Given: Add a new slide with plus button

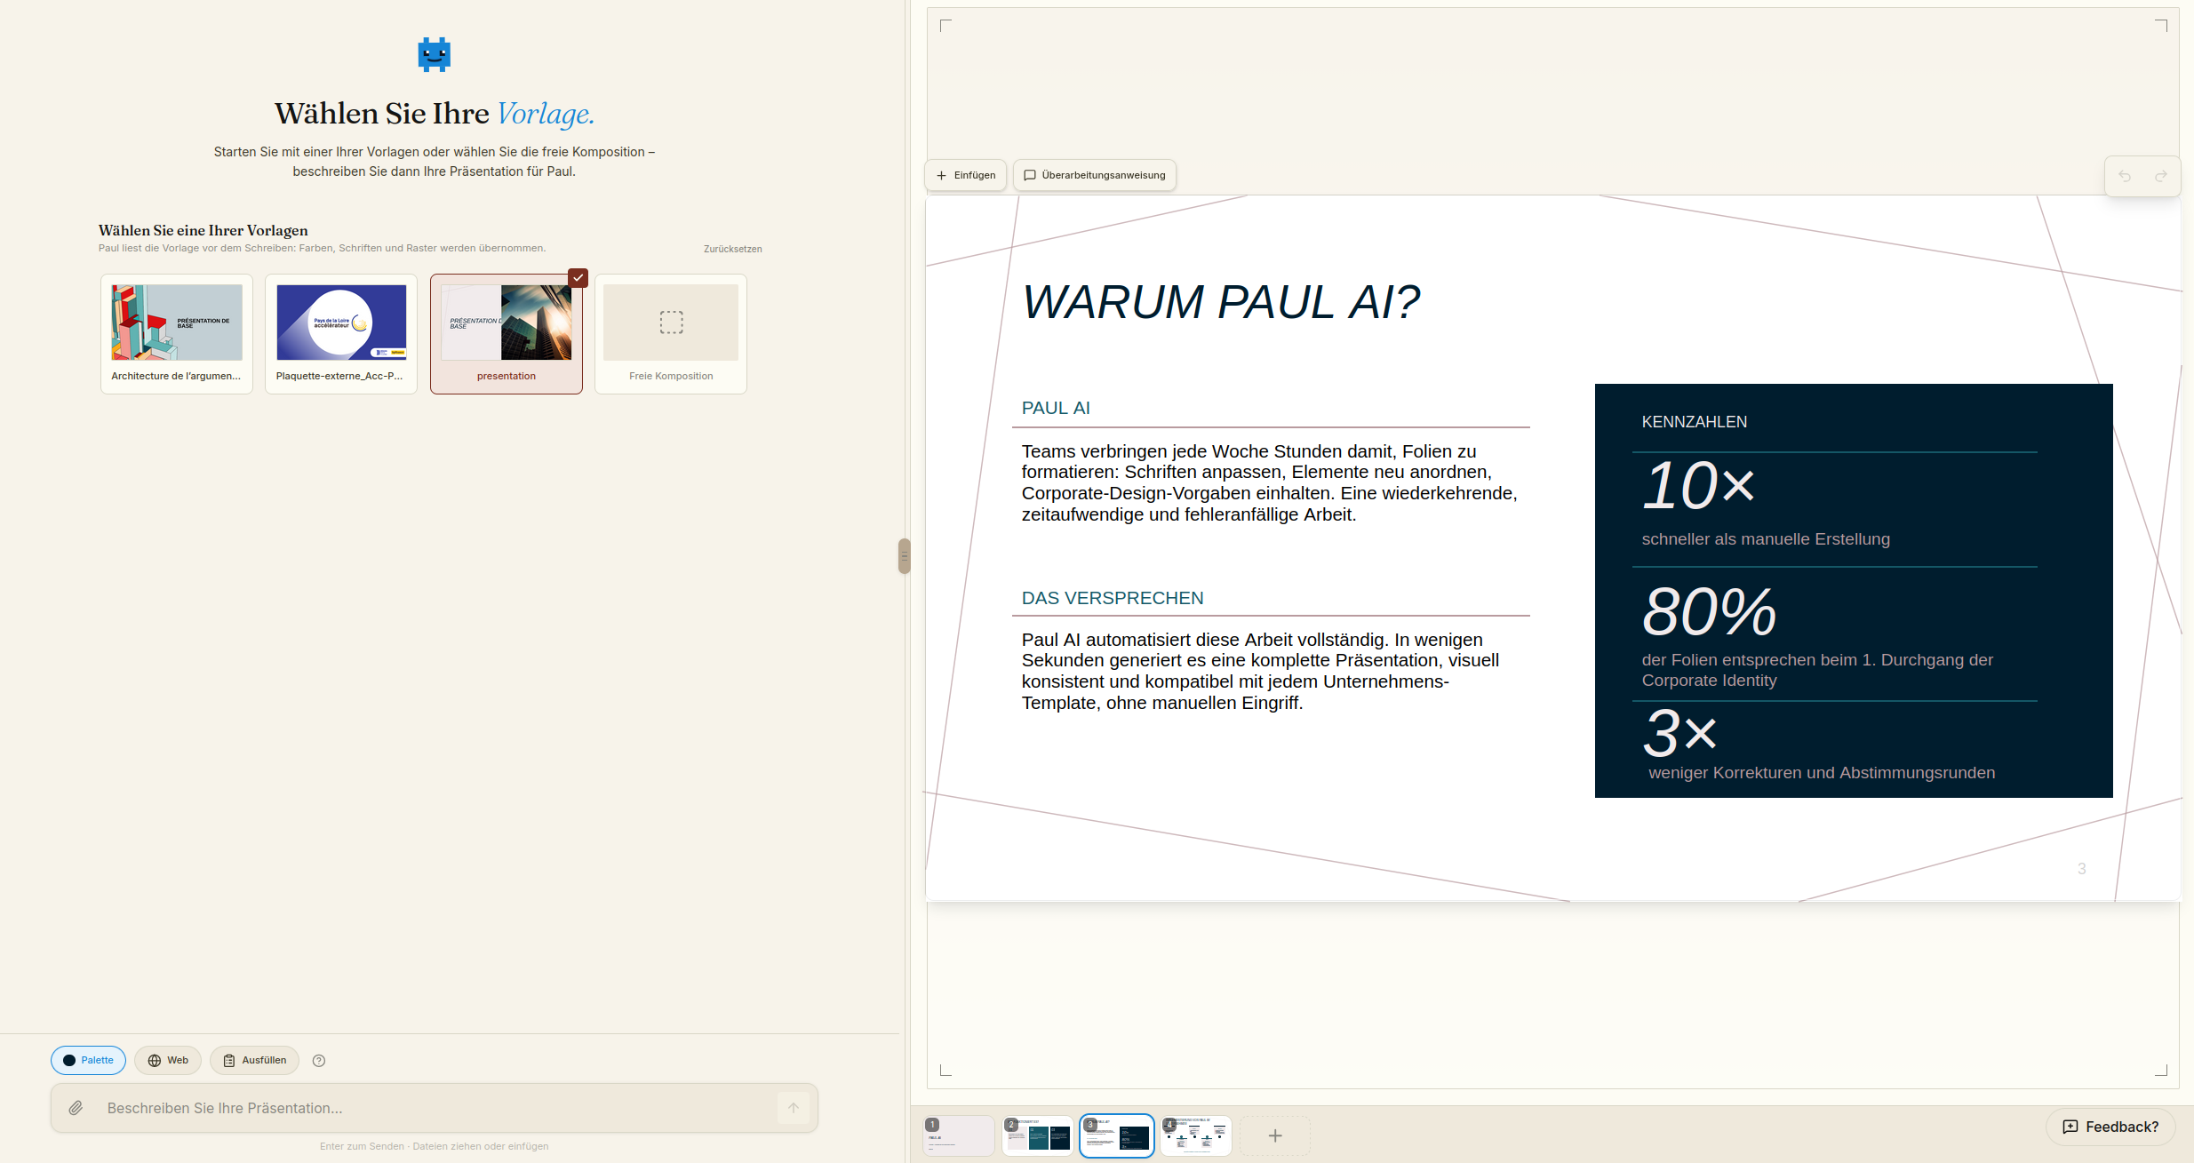Looking at the screenshot, I should click(1275, 1135).
